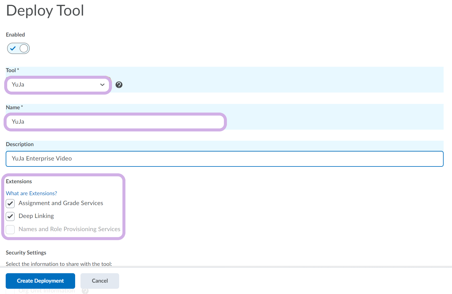Image resolution: width=452 pixels, height=294 pixels.
Task: Click the help icon beside Tool dropdown
Action: coord(119,85)
